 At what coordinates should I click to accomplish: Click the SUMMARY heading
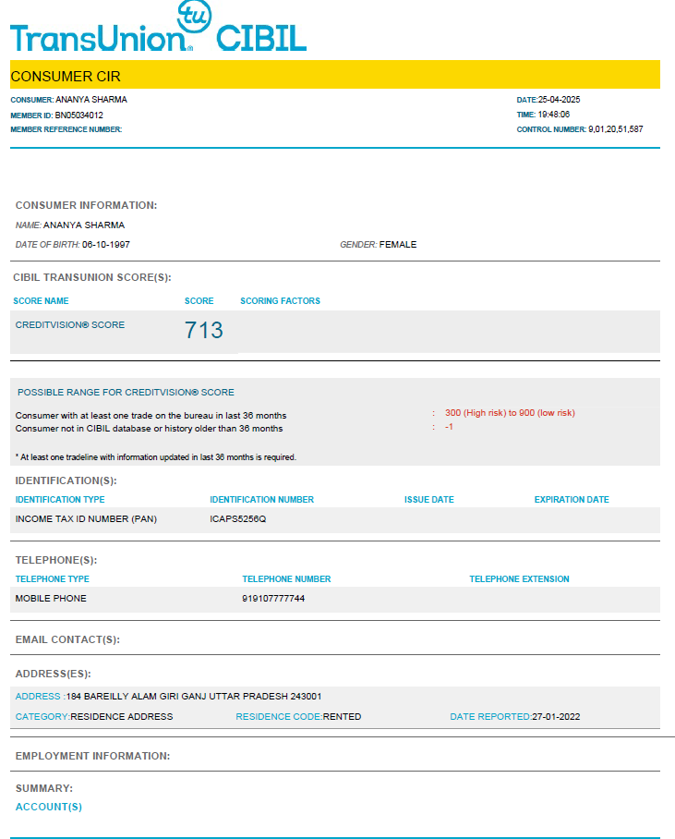point(43,788)
